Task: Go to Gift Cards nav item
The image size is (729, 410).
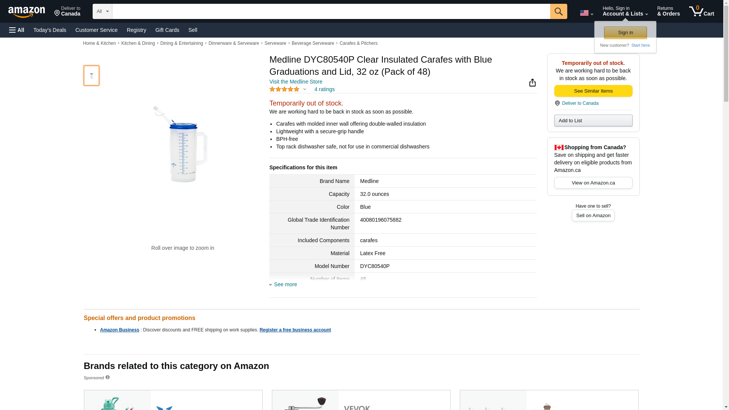Action: tap(167, 30)
